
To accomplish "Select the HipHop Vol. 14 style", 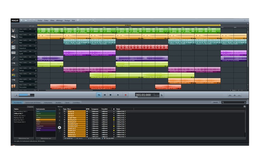I will (x=19, y=118).
